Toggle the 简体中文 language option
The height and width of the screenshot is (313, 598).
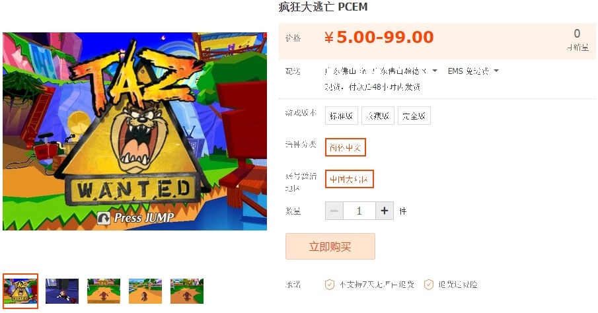(x=346, y=147)
